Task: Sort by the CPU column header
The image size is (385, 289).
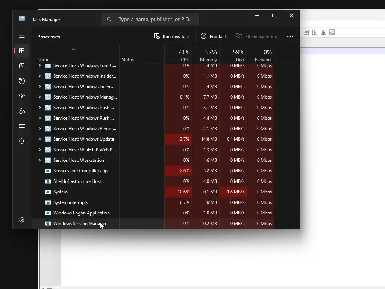Action: click(178, 55)
